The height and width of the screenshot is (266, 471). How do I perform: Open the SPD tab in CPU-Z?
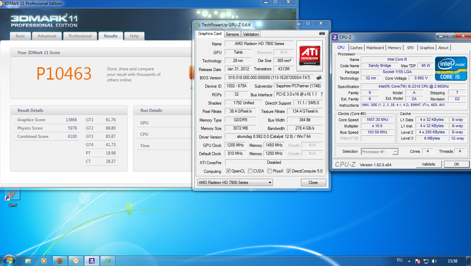pos(410,48)
